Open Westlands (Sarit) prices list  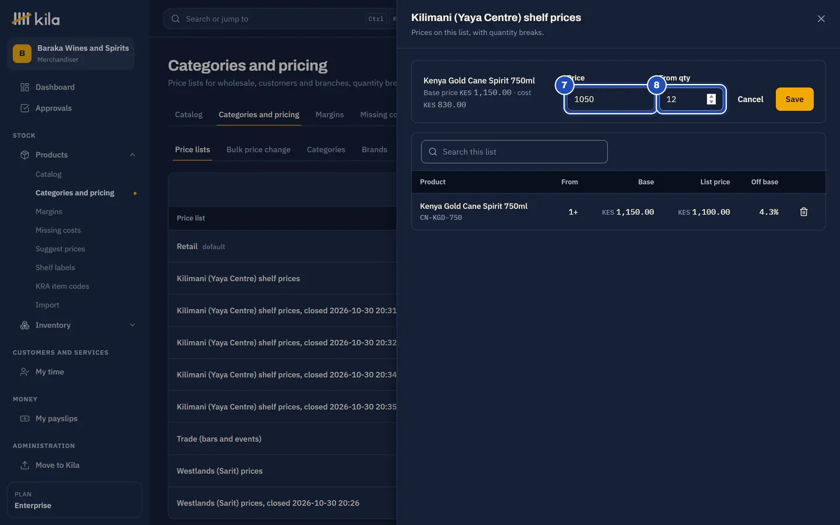point(282,471)
